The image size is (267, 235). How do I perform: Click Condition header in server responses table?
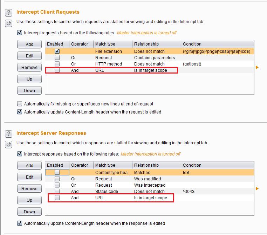[x=218, y=165]
